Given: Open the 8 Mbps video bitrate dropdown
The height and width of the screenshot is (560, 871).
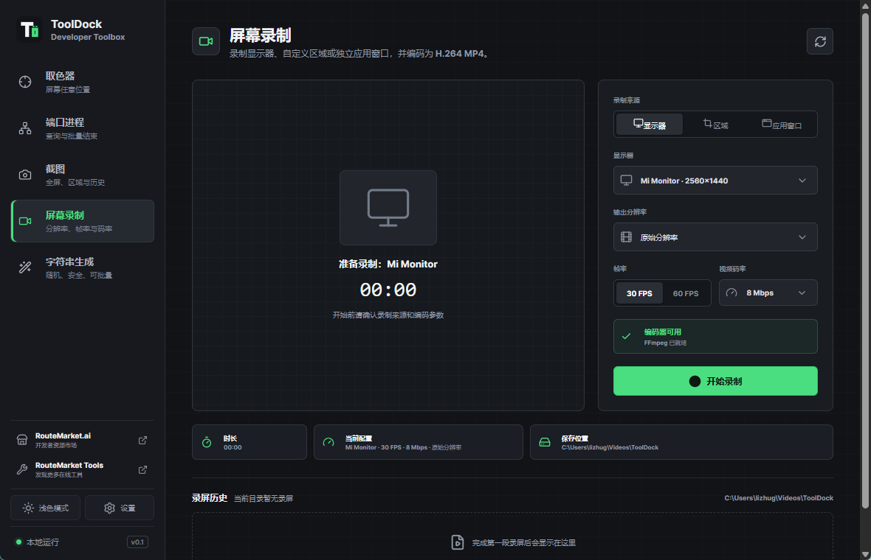Looking at the screenshot, I should (768, 293).
